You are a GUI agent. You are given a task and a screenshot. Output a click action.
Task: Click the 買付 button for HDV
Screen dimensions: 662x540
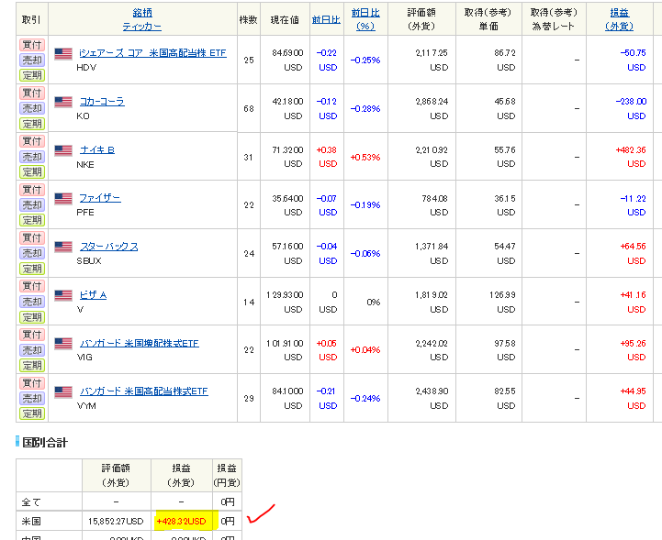pos(32,45)
